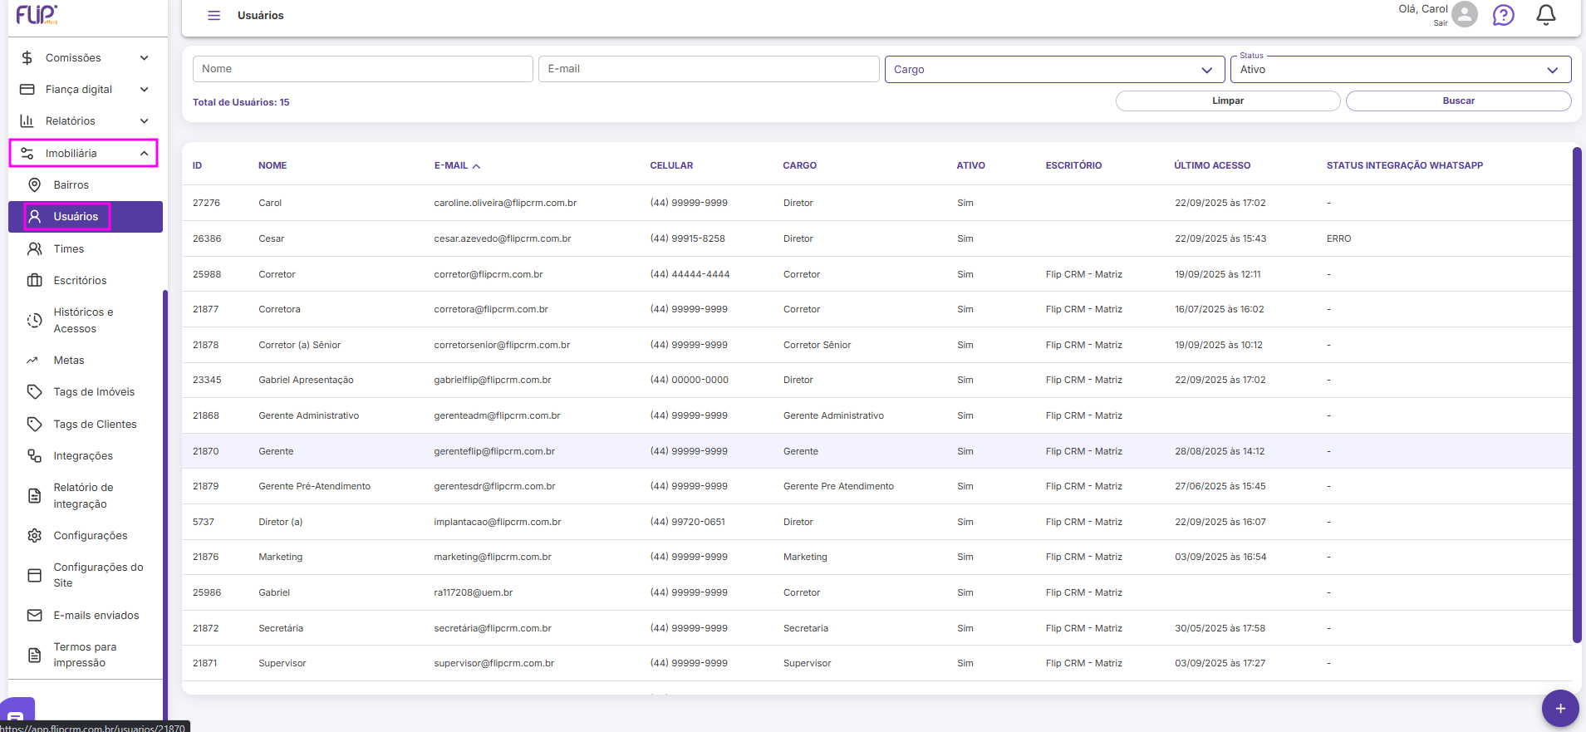
Task: Open user row caroline.oliveira@flipcrm.com.br
Action: [x=876, y=203]
